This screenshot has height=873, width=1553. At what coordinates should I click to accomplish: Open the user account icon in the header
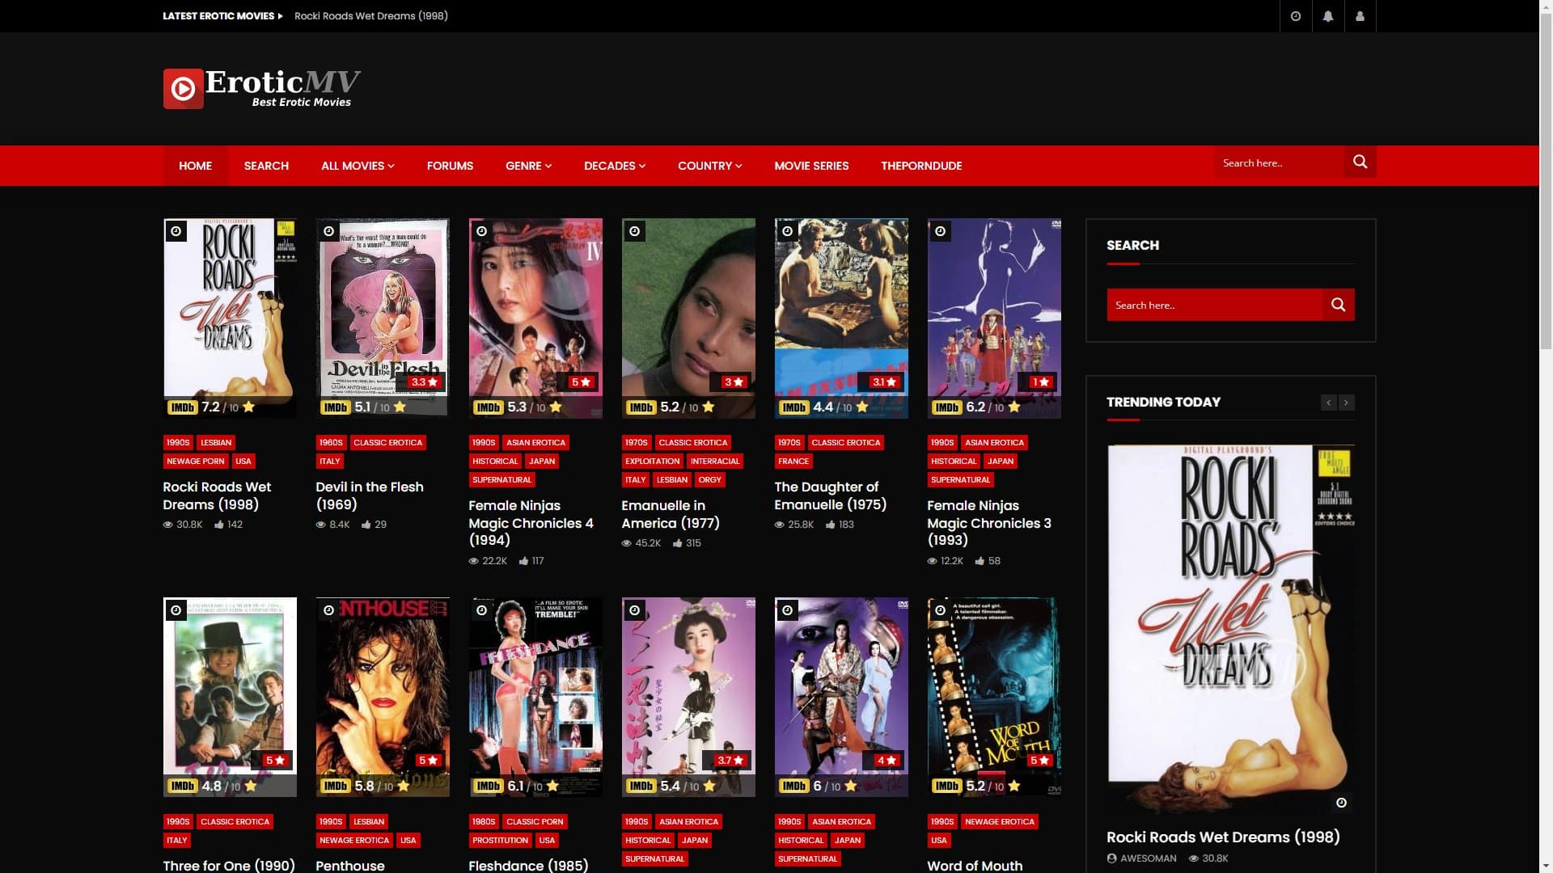pyautogui.click(x=1360, y=16)
